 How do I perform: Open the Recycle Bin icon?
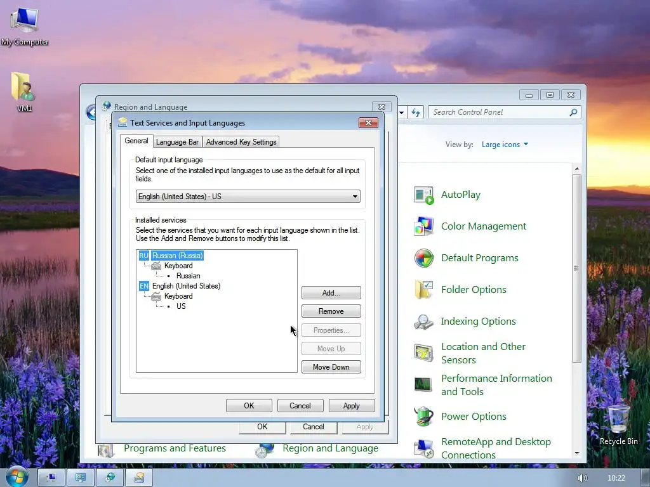[618, 424]
